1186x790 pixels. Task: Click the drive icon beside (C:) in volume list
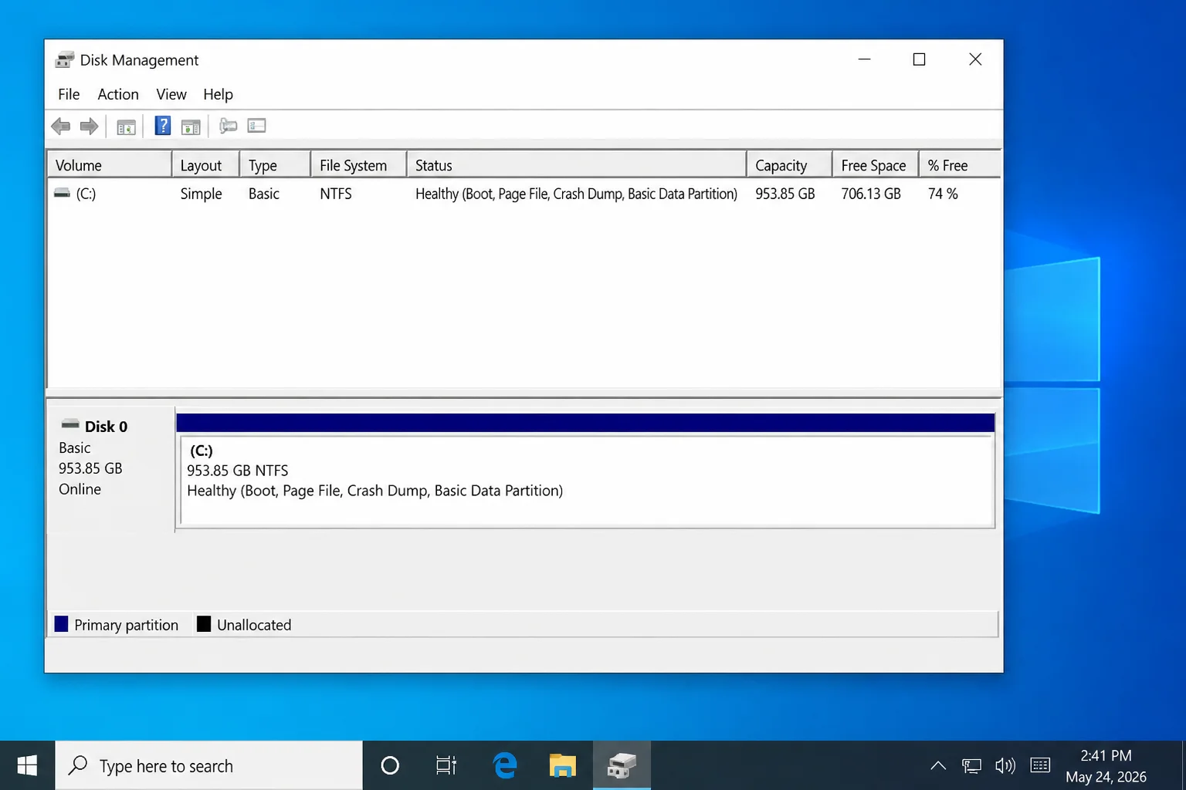(x=62, y=193)
